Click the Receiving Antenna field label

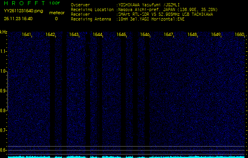[x=91, y=19]
